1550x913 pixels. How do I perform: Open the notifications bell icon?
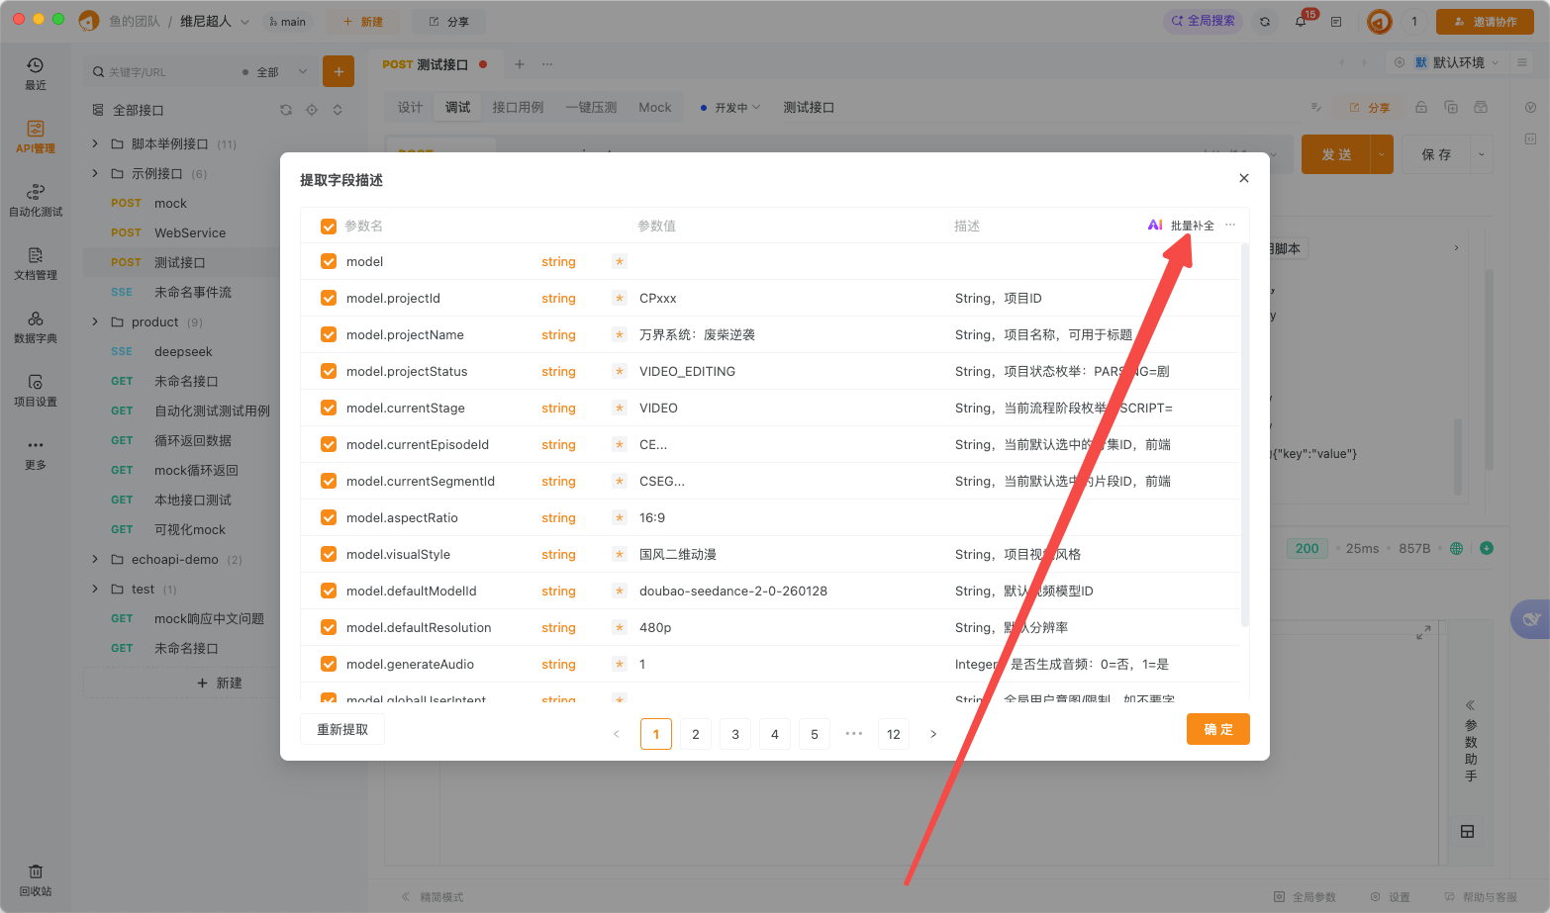coord(1301,21)
